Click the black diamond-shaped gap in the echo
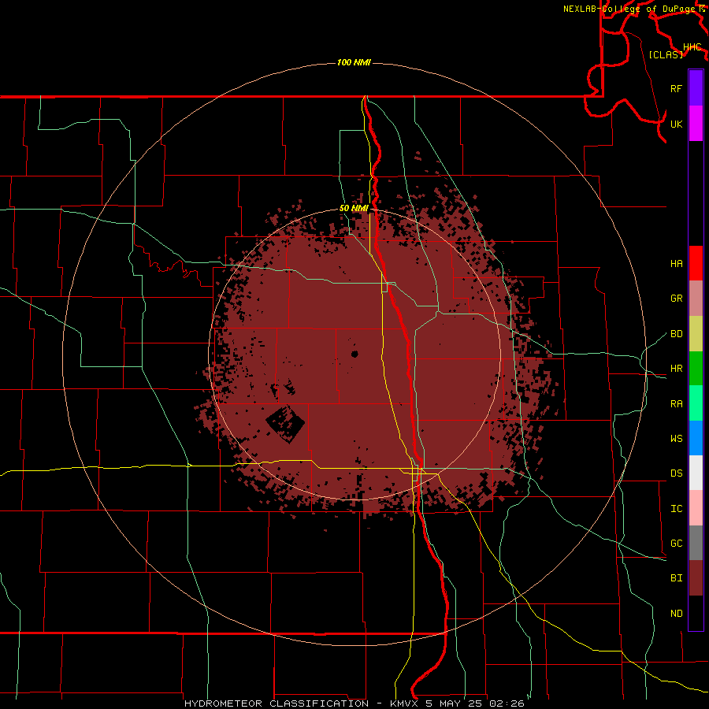709x709 pixels. pos(285,423)
